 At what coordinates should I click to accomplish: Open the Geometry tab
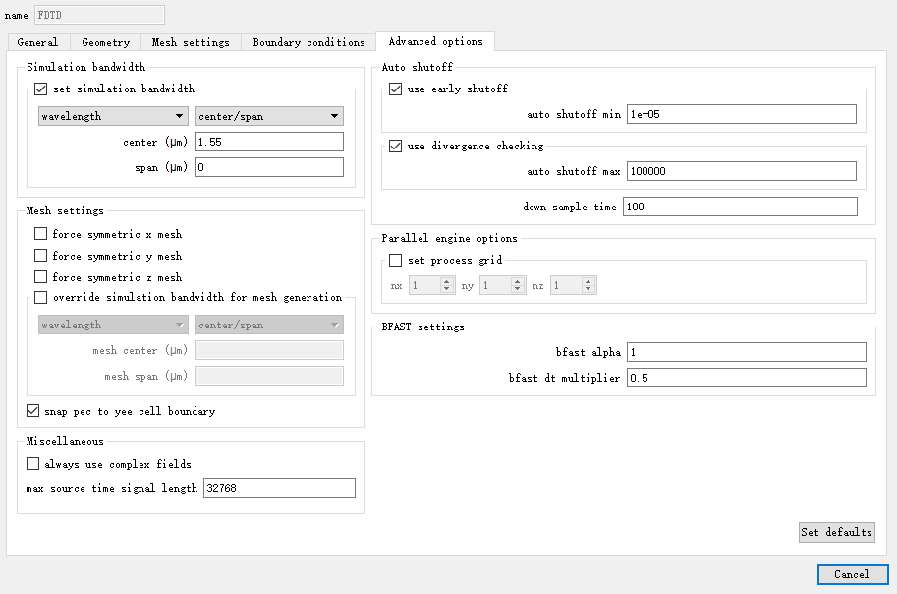[x=106, y=42]
